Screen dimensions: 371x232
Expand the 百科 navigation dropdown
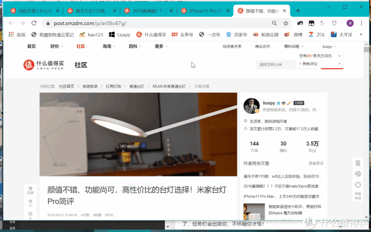click(135, 46)
